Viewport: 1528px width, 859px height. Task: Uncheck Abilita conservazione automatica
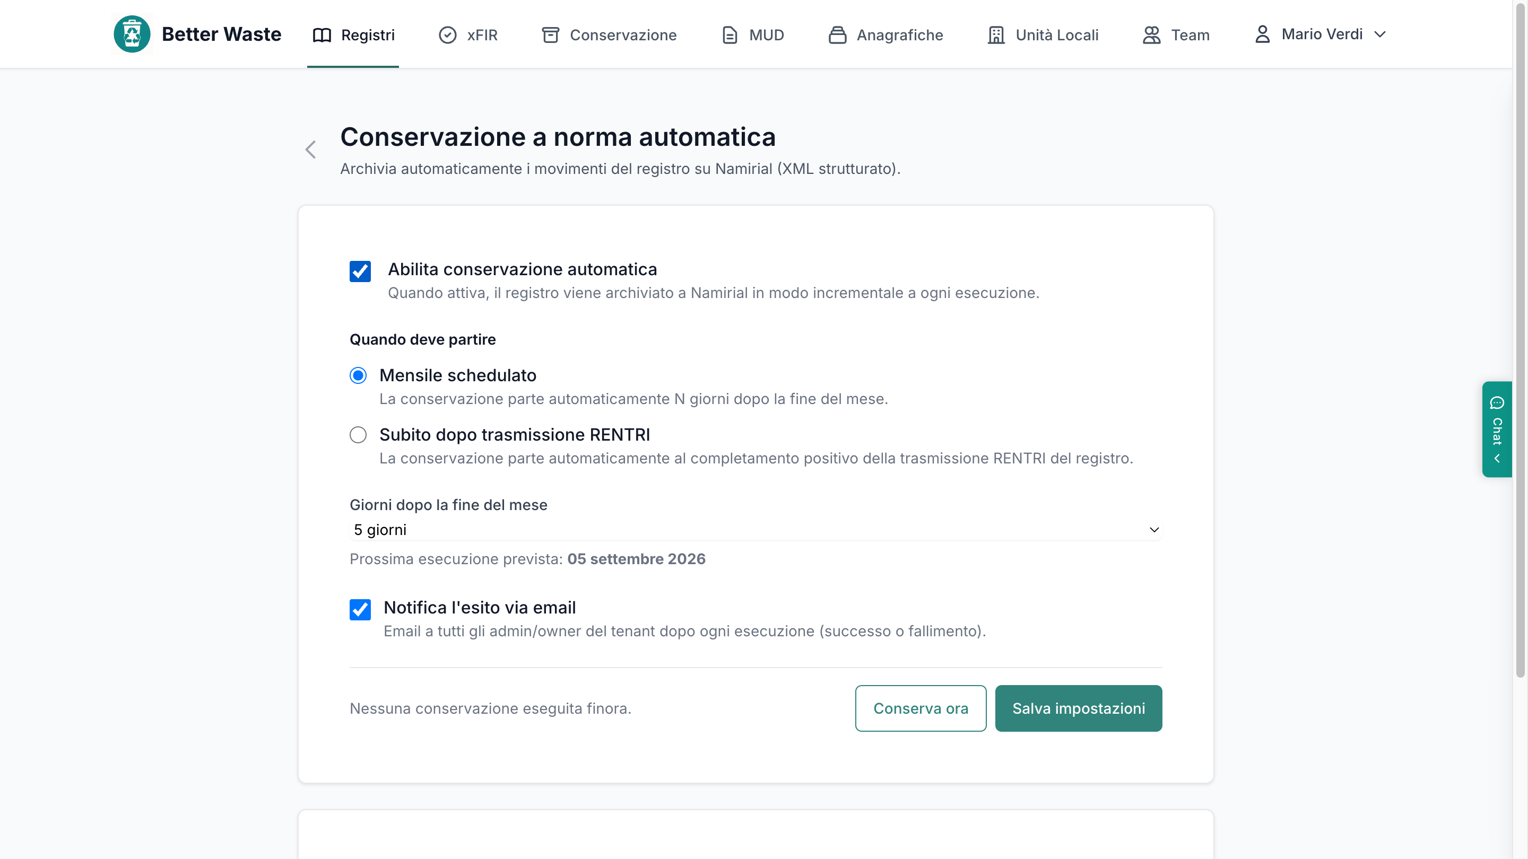360,271
